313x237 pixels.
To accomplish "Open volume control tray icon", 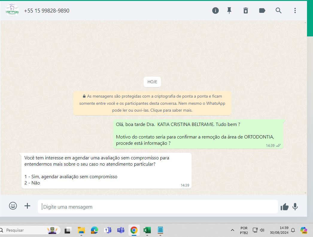I will point(262,230).
